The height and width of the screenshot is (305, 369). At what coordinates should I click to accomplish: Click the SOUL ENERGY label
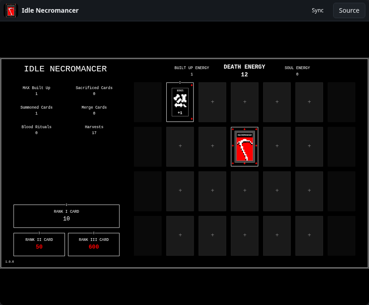(297, 68)
